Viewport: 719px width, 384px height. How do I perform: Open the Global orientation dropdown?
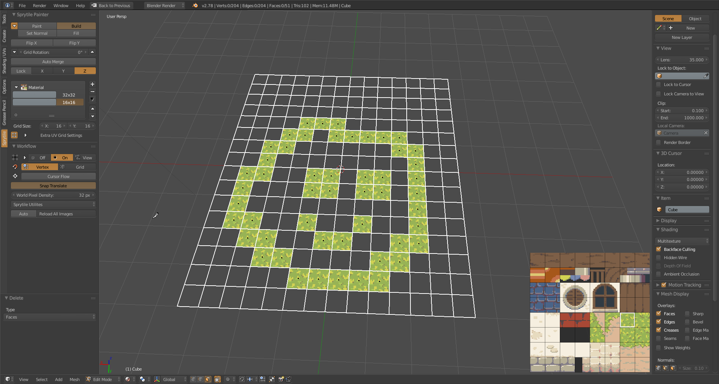click(x=174, y=379)
